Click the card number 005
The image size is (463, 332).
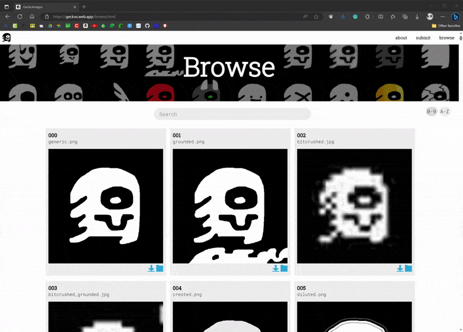pos(302,288)
